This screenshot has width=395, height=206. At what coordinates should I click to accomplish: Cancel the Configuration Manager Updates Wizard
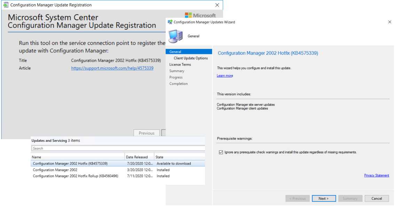tap(377, 198)
